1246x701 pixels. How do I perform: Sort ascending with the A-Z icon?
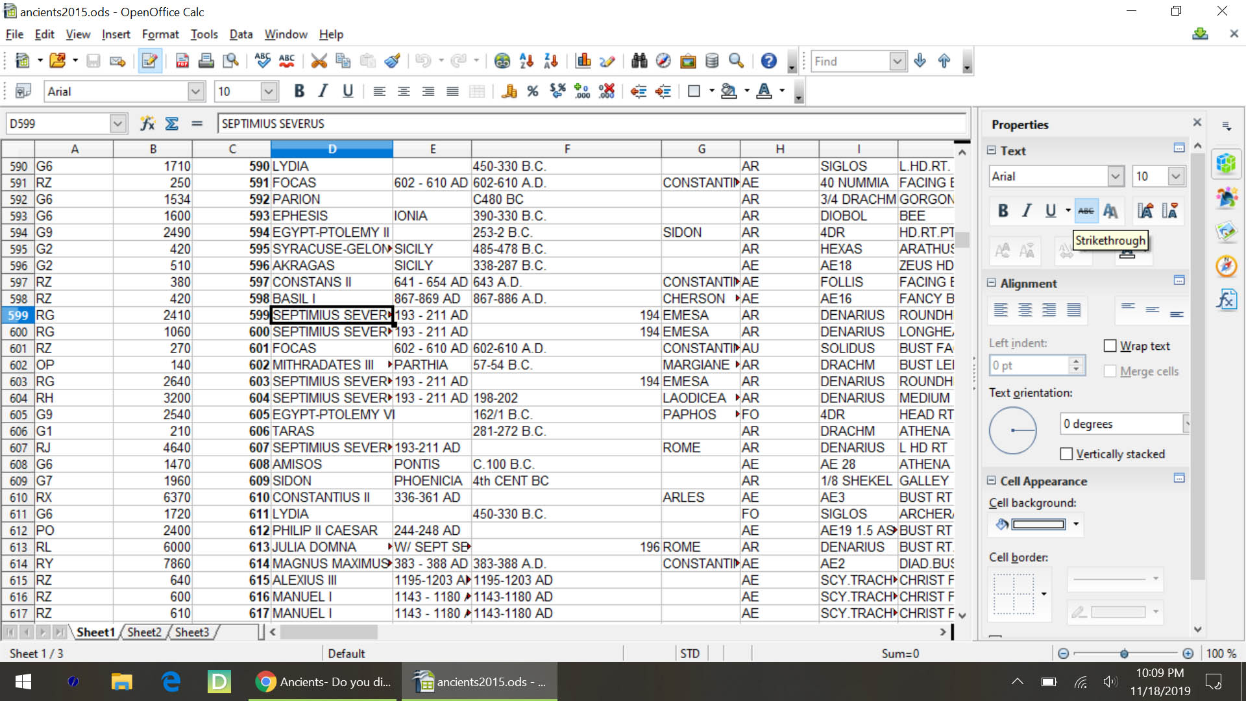coord(526,61)
